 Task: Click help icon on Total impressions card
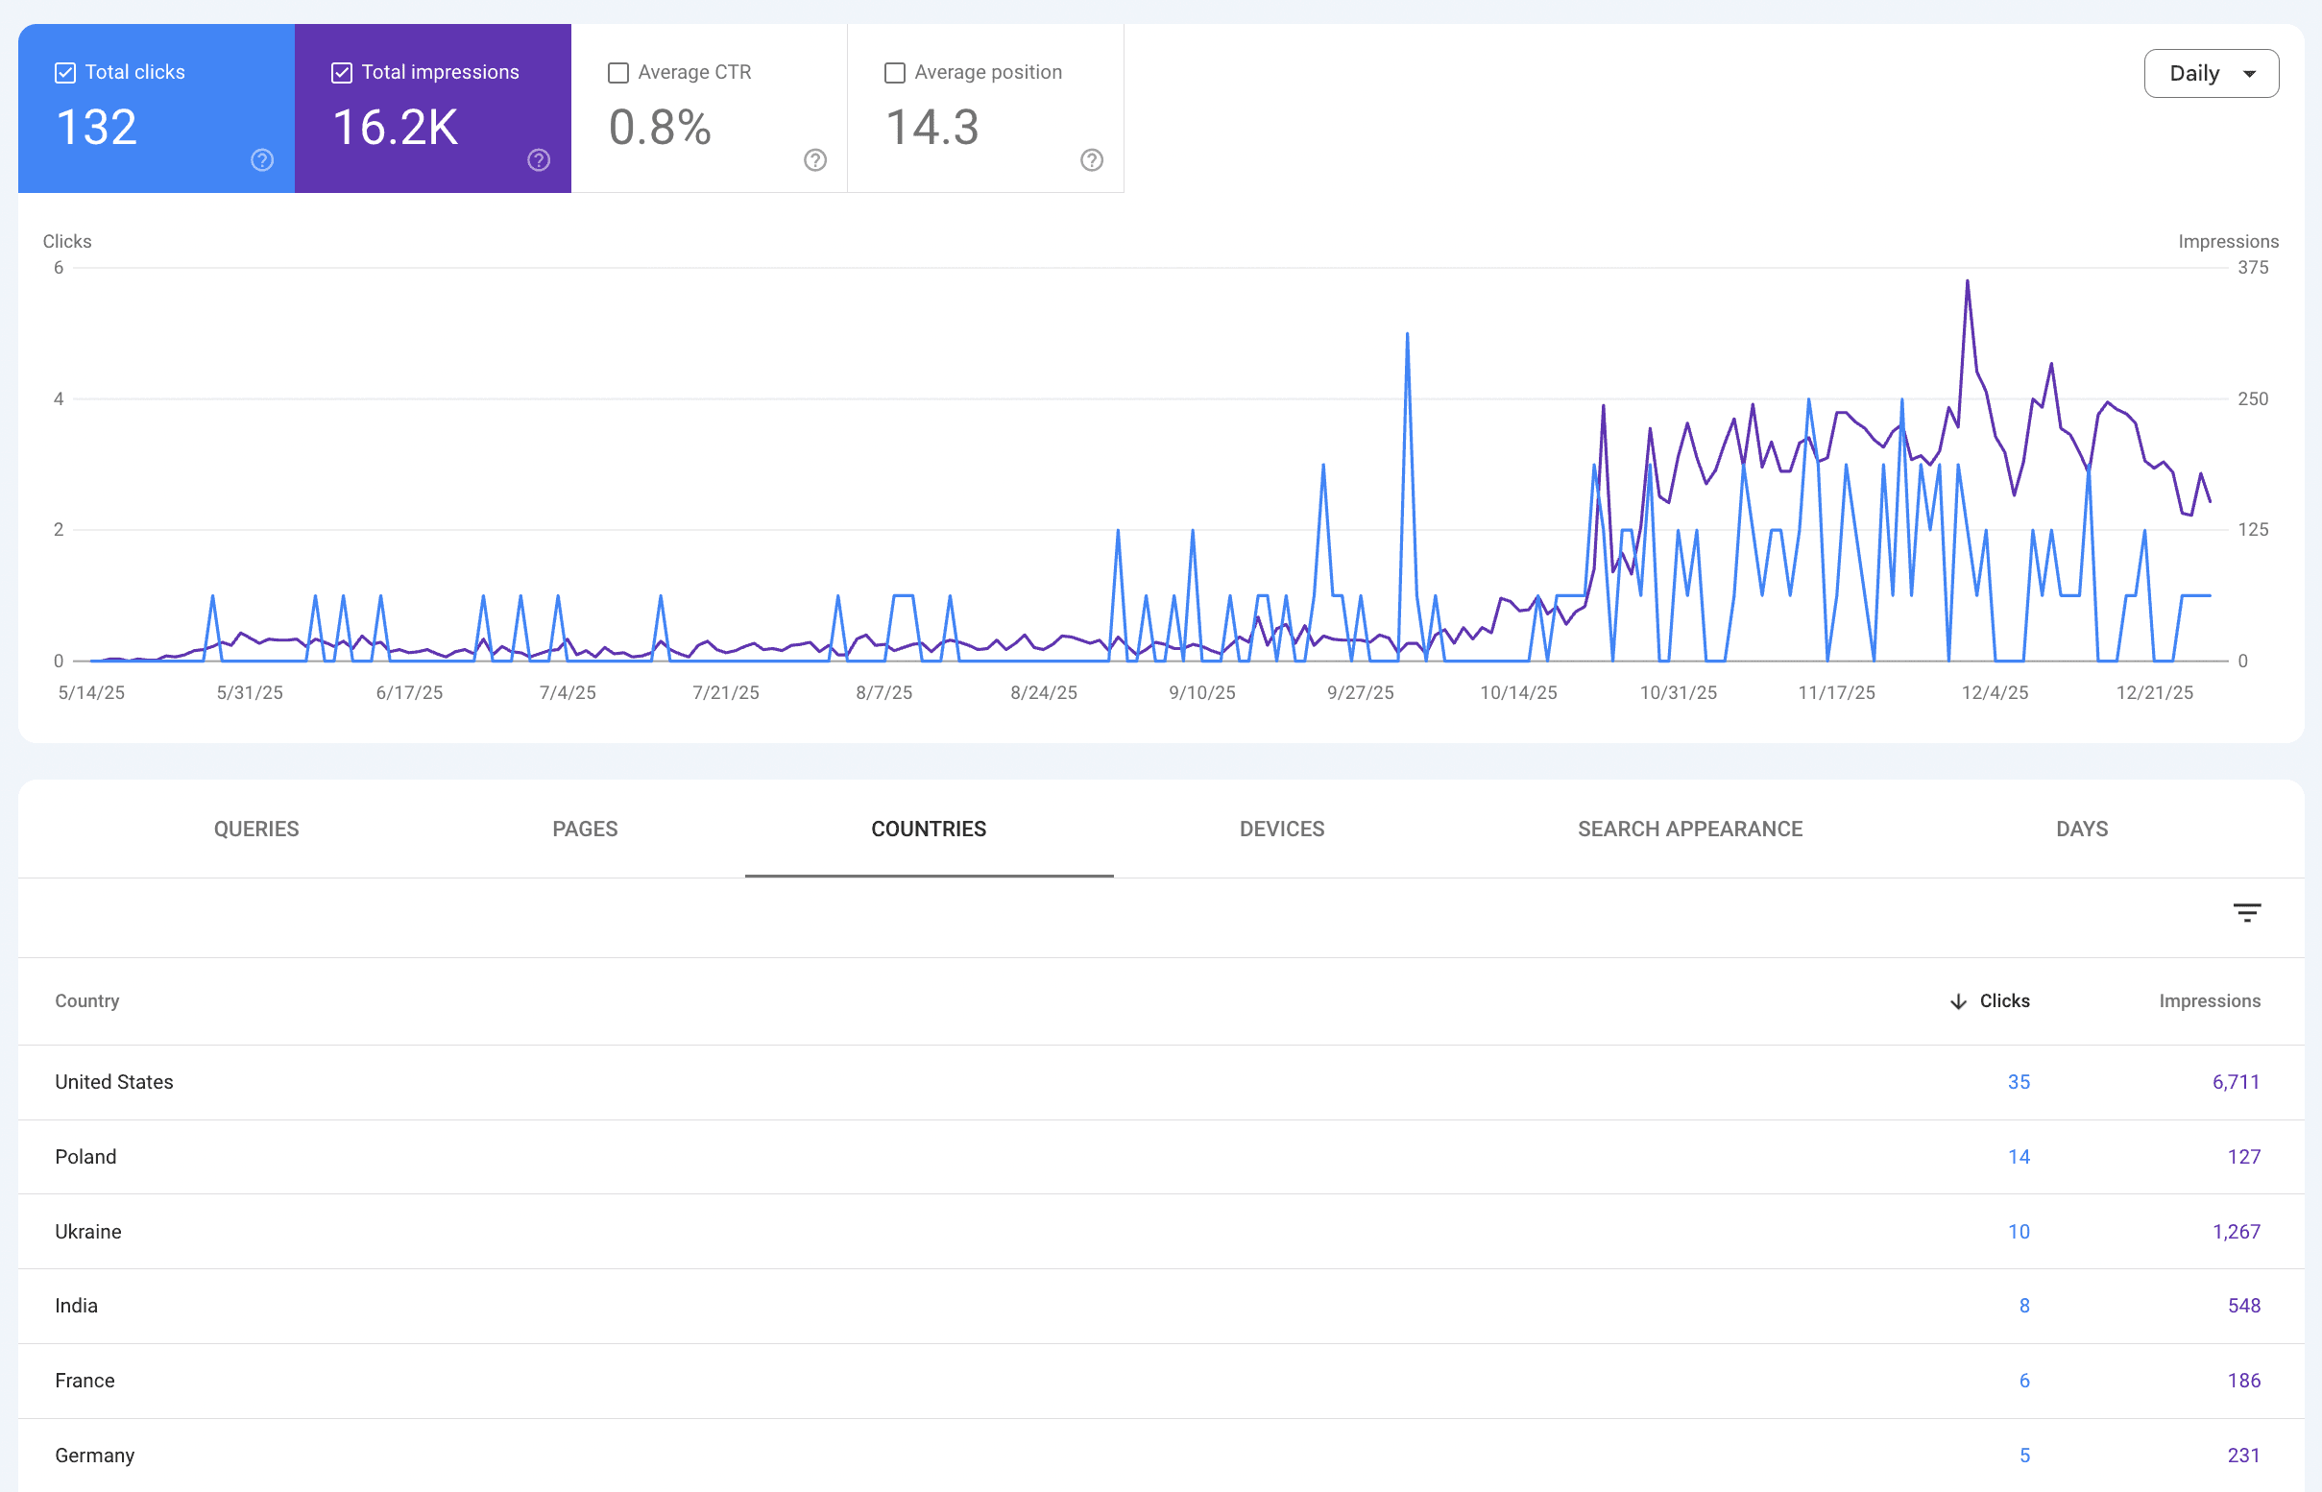539,159
